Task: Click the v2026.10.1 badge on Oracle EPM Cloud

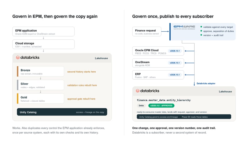Action: pos(175,51)
